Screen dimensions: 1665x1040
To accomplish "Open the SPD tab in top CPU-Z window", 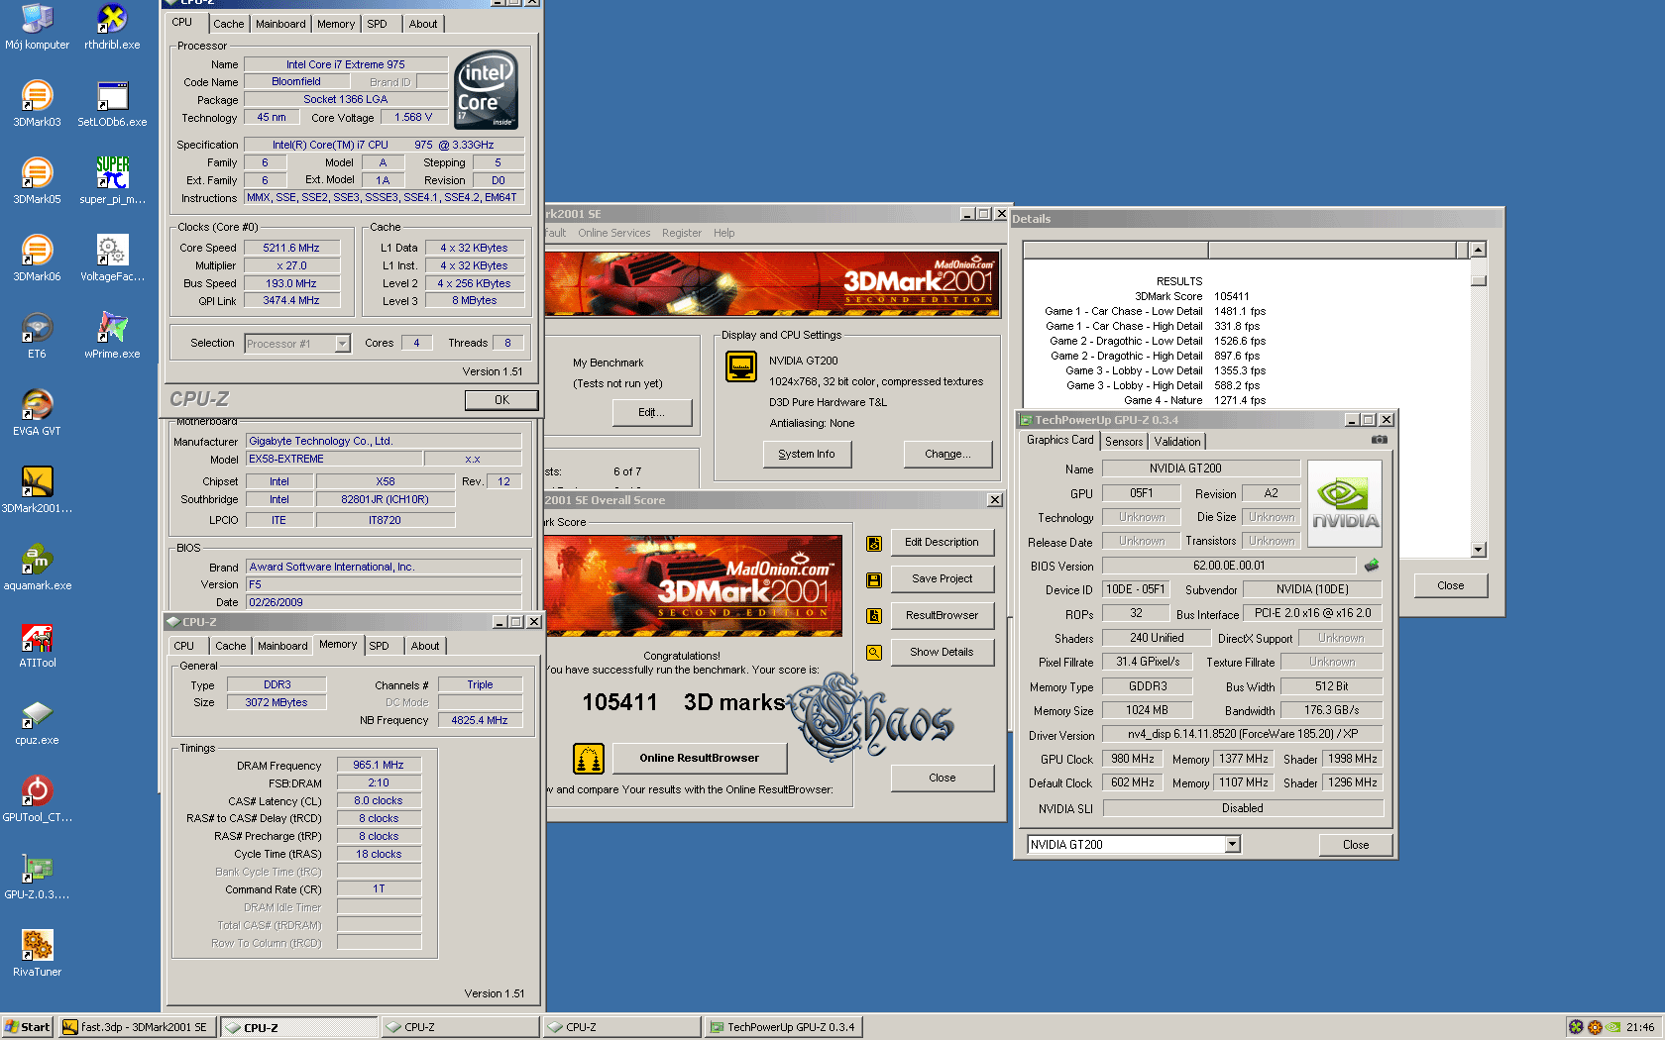I will point(377,24).
